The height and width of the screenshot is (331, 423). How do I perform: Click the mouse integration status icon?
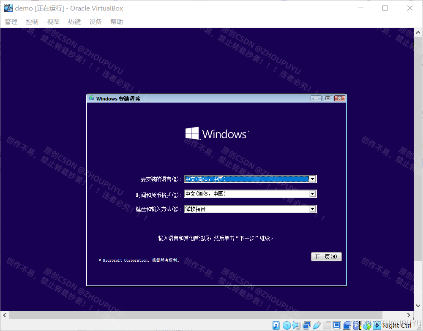pos(367,326)
